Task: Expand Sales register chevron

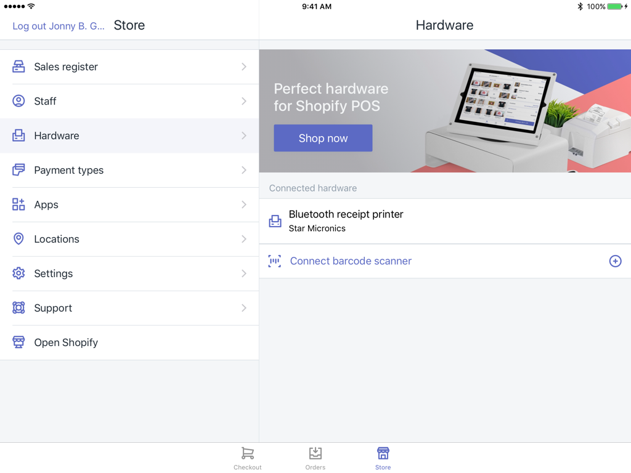Action: (x=244, y=67)
